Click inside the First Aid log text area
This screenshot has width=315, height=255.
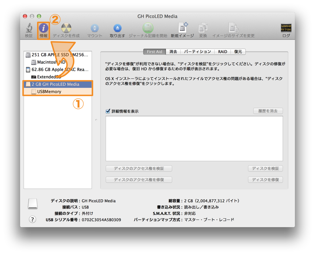coord(194,138)
